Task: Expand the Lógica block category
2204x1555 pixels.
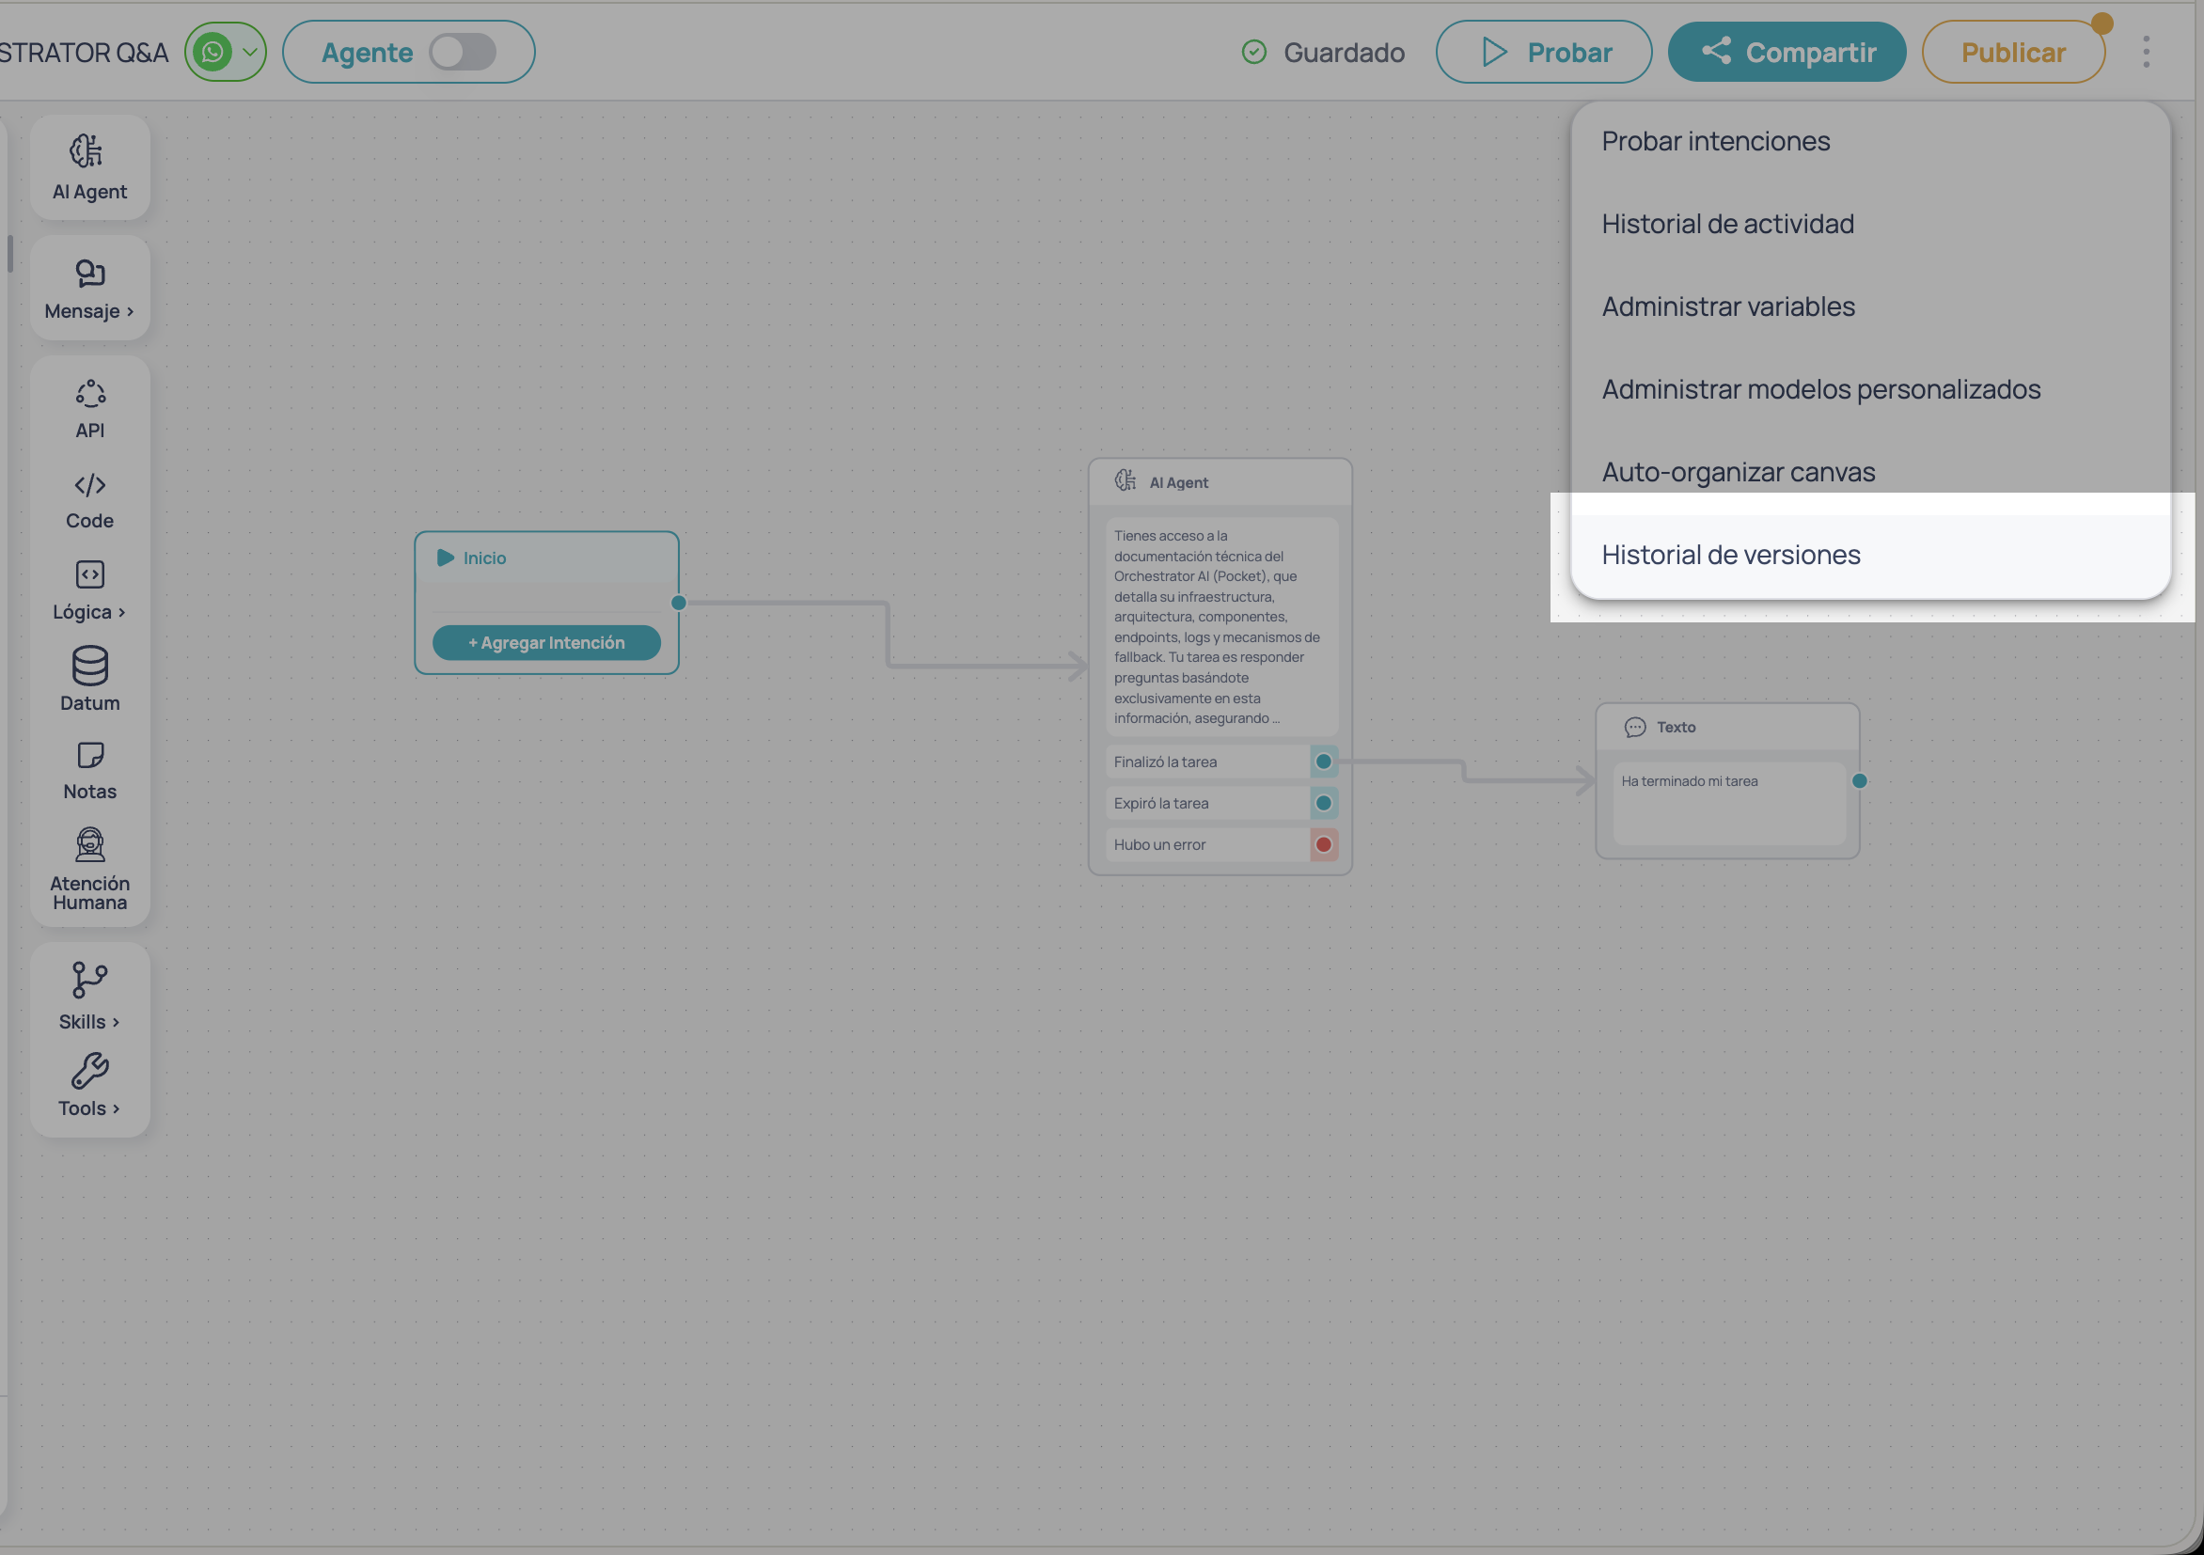Action: click(x=89, y=589)
